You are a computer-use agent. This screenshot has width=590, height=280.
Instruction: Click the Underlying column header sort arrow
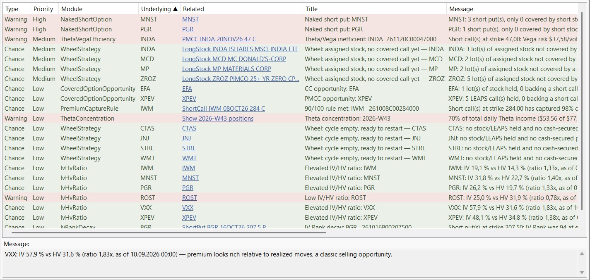pyautogui.click(x=175, y=9)
